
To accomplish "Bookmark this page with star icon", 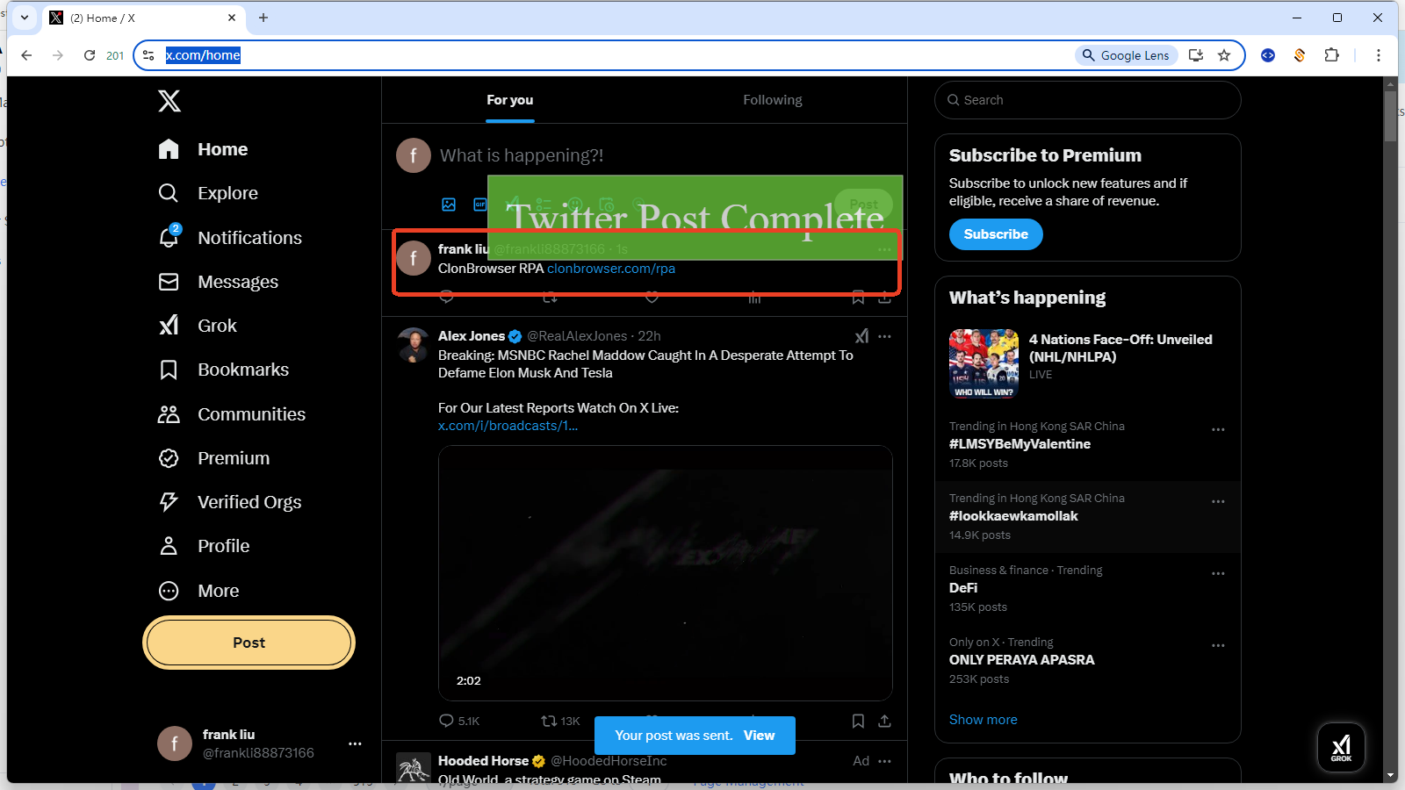I will [x=1224, y=55].
